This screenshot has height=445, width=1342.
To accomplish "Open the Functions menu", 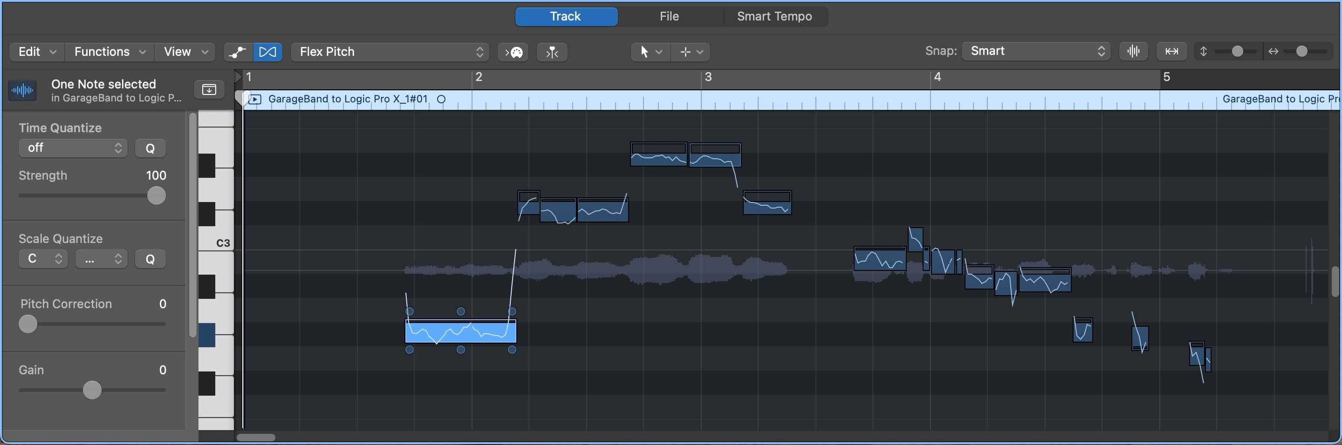I will [109, 52].
